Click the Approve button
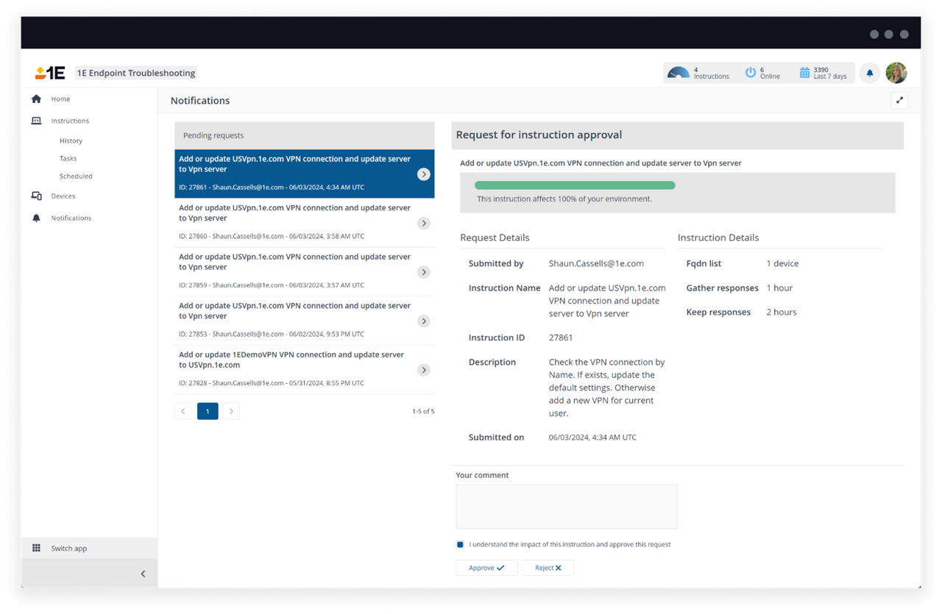 coord(486,568)
